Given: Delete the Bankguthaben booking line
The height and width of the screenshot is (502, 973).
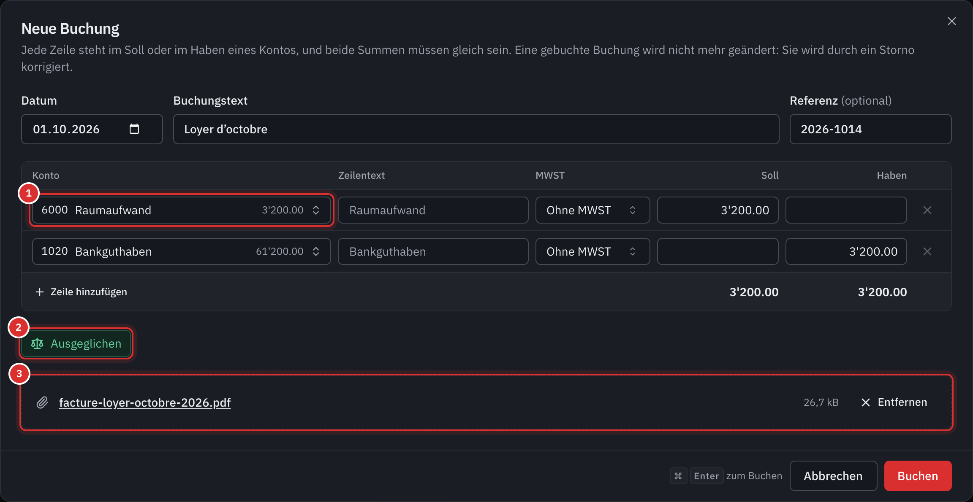Looking at the screenshot, I should 927,251.
